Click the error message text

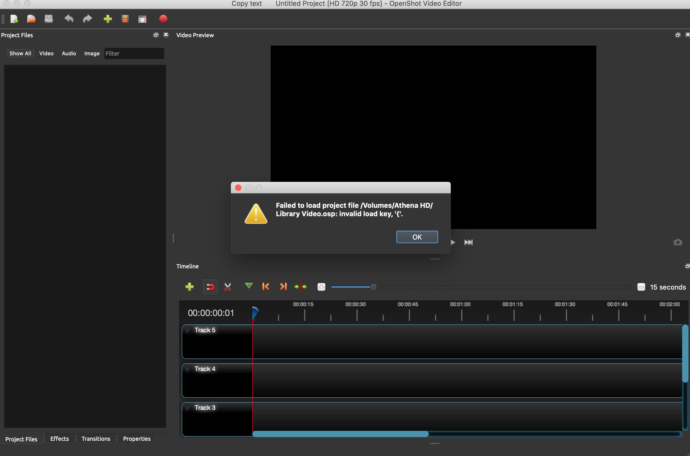[354, 209]
